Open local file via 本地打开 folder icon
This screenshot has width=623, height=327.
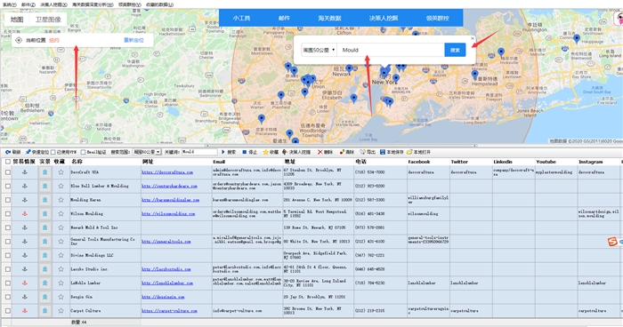[x=409, y=152]
